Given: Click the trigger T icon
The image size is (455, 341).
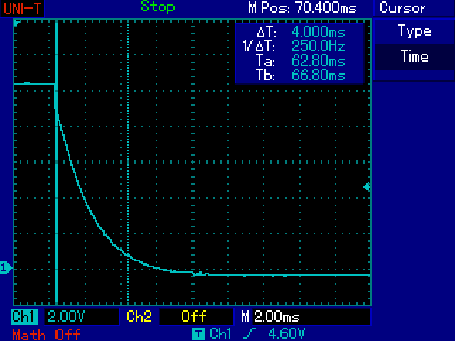Looking at the screenshot, I should pyautogui.click(x=198, y=334).
